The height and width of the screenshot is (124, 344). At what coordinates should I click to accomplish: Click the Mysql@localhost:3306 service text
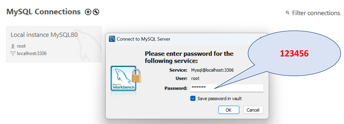(212, 70)
